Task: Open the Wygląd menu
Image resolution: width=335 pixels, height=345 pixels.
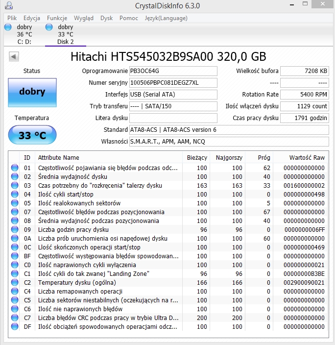Action: tap(84, 18)
